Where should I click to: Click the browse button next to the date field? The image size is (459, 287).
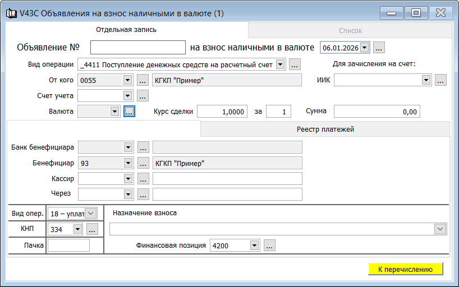coord(379,48)
